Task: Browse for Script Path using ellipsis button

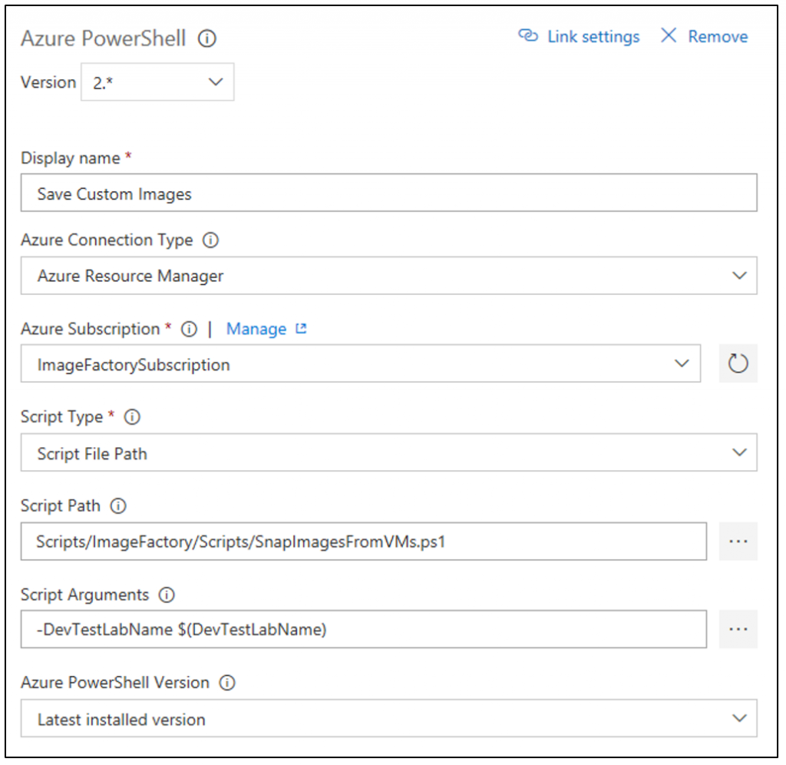Action: point(738,541)
